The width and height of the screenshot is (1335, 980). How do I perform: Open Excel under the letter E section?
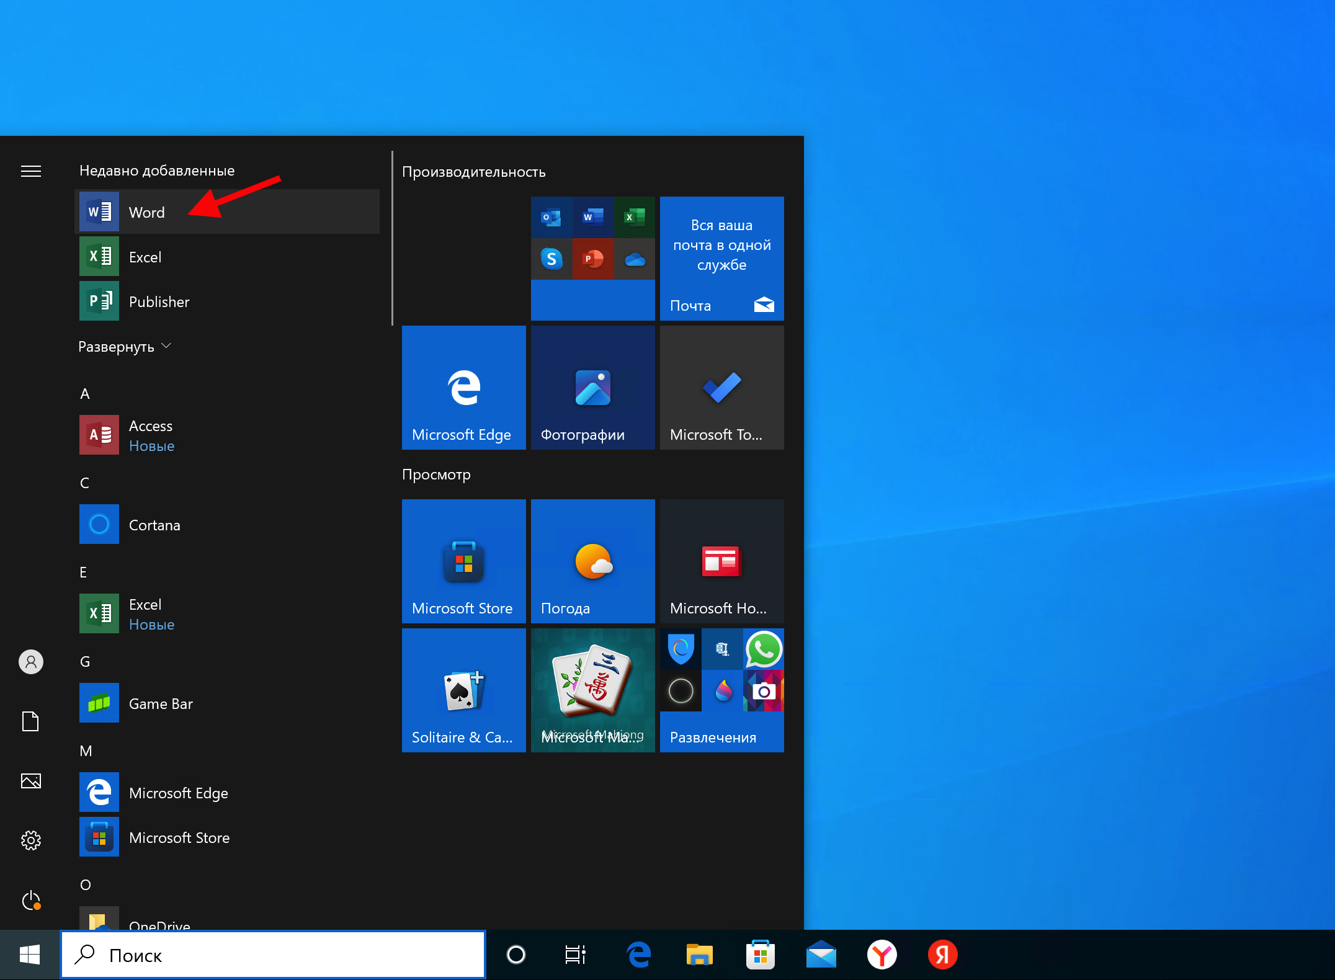pos(227,614)
